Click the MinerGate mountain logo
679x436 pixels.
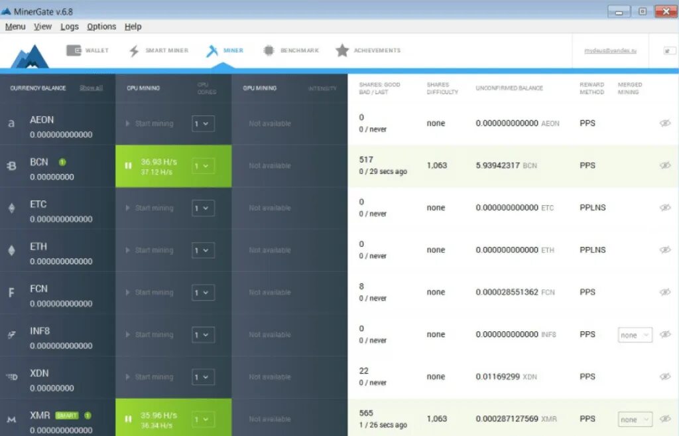(29, 56)
